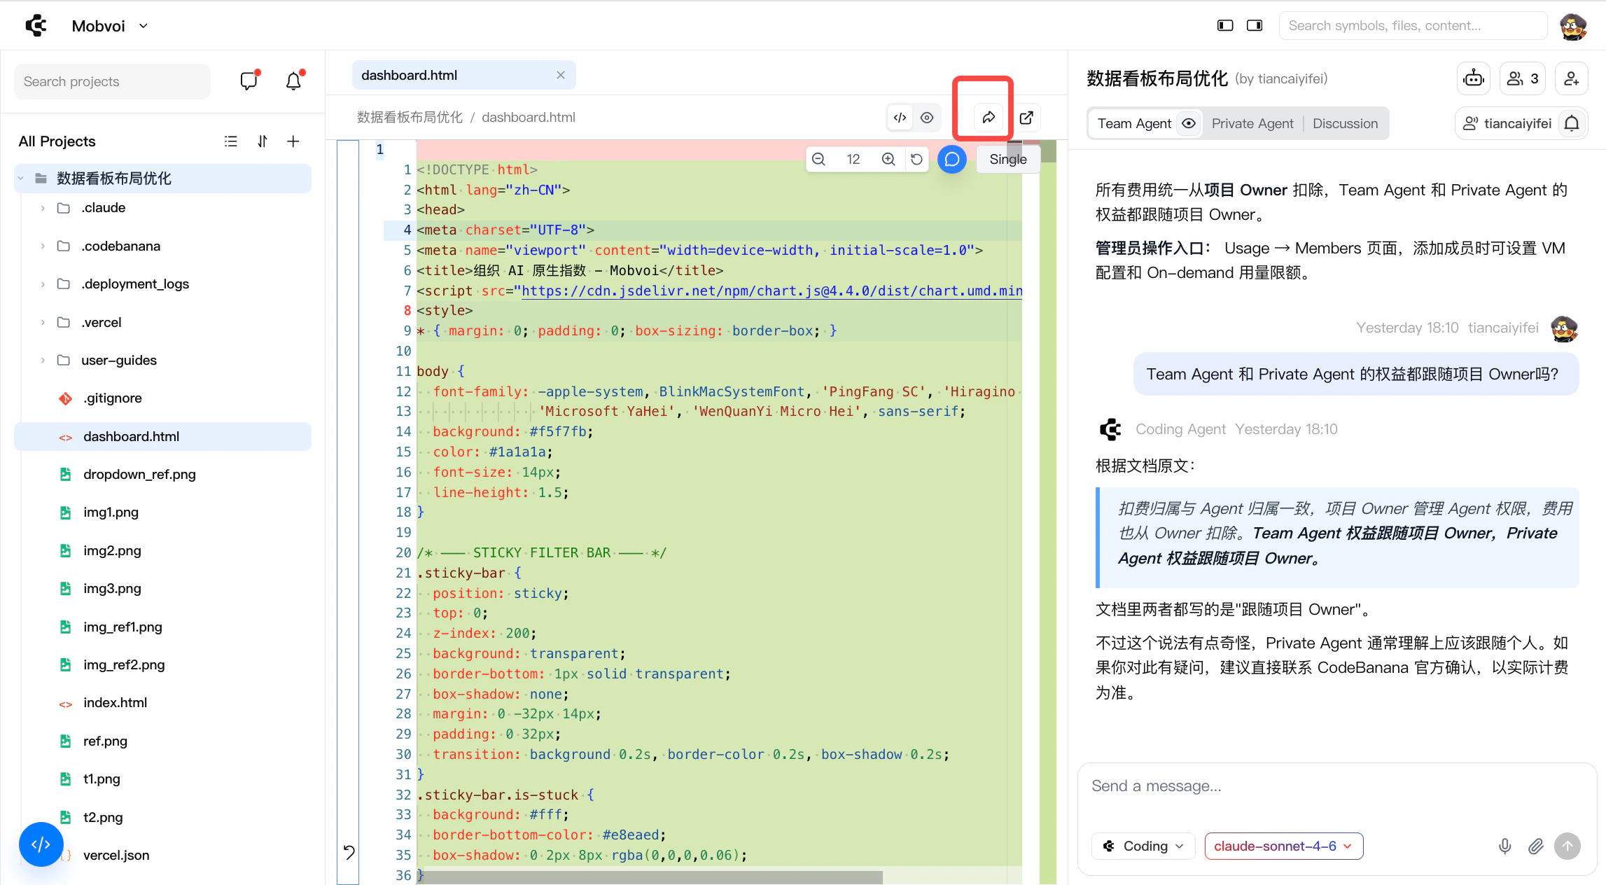Click the blue comment bubble icon
The image size is (1606, 885).
point(951,159)
